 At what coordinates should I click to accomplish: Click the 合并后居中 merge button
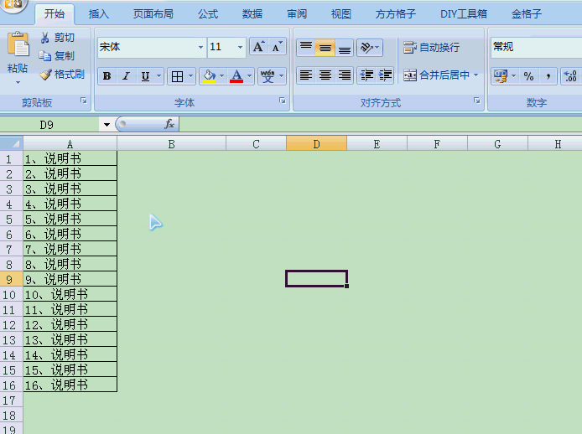436,75
